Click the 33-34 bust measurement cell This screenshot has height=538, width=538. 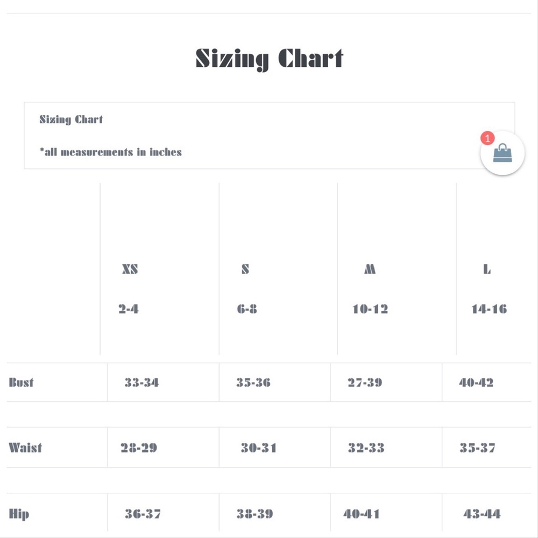142,383
